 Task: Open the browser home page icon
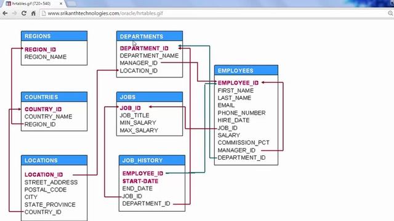tap(33, 14)
